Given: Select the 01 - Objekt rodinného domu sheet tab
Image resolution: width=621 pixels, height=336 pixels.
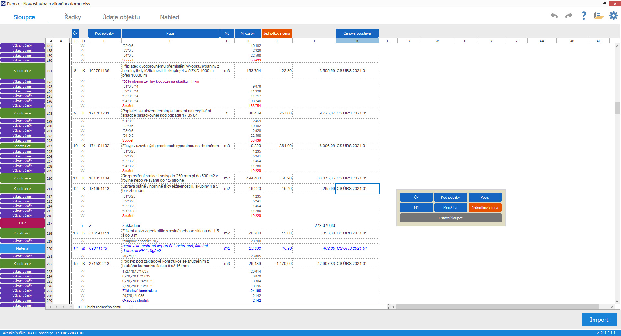Looking at the screenshot, I should coord(99,307).
